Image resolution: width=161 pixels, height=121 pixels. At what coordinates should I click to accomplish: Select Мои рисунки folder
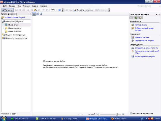13,25
